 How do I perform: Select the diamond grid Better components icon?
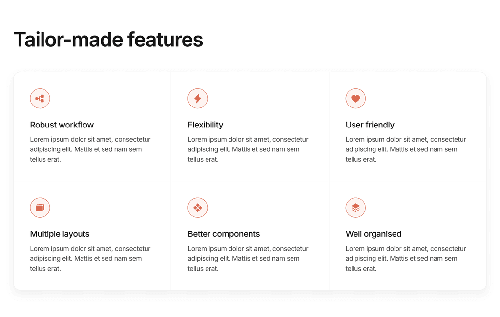(198, 208)
